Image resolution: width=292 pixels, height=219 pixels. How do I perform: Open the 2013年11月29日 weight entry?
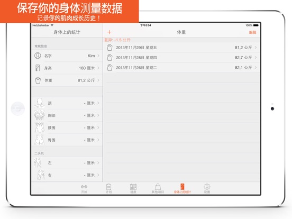point(181,48)
